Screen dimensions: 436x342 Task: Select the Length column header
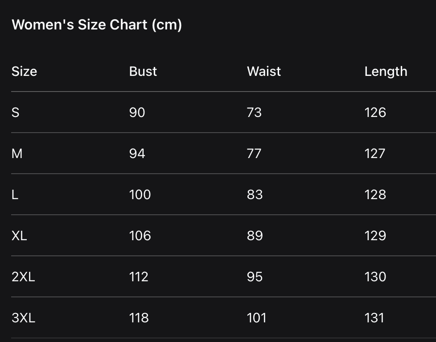(386, 71)
